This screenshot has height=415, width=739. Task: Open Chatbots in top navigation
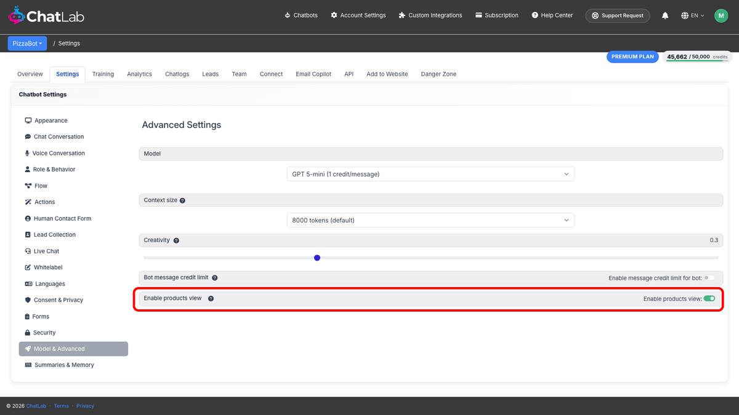(x=301, y=15)
